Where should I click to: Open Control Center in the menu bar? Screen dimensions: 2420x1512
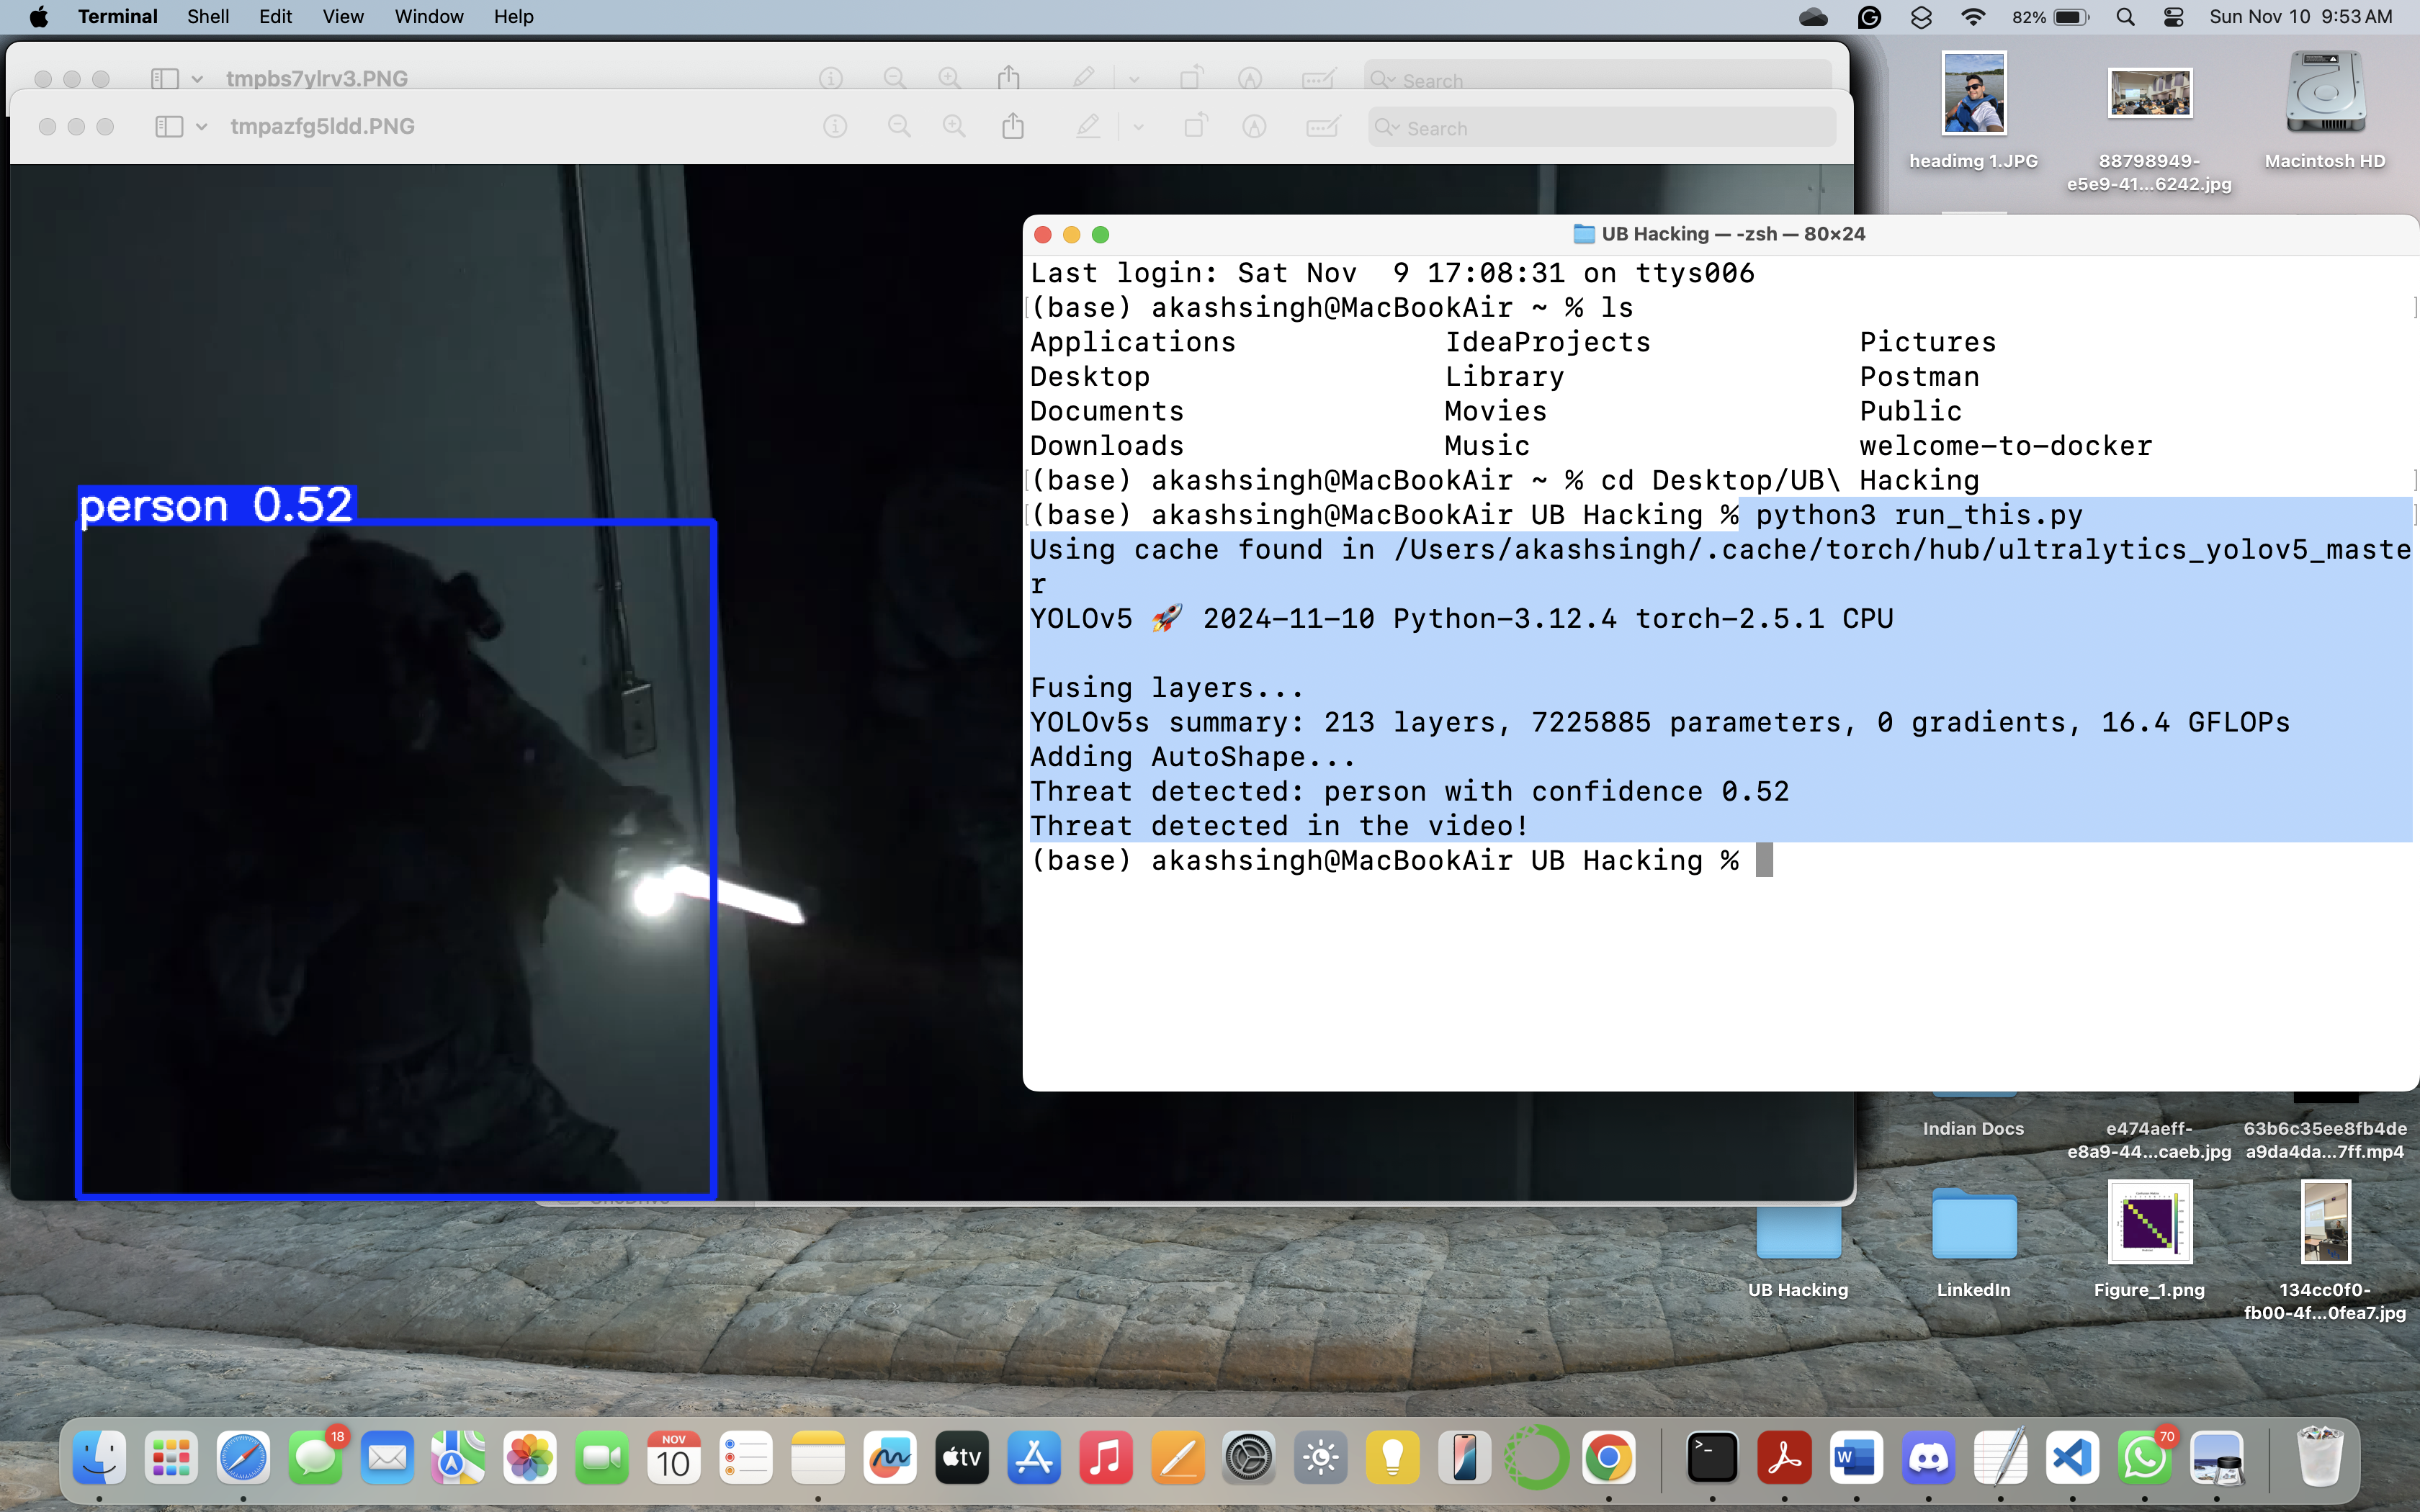coord(2173,17)
